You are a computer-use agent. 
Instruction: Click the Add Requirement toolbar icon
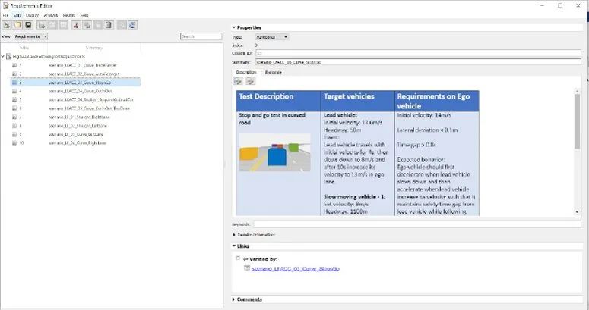click(42, 25)
